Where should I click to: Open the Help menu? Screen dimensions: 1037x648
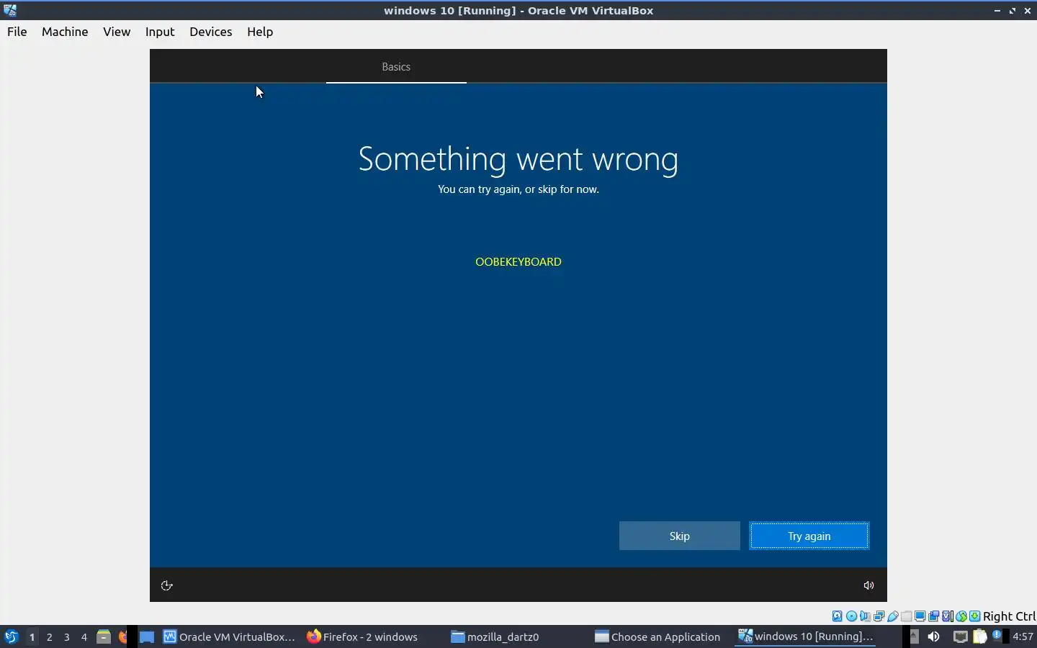pos(260,32)
